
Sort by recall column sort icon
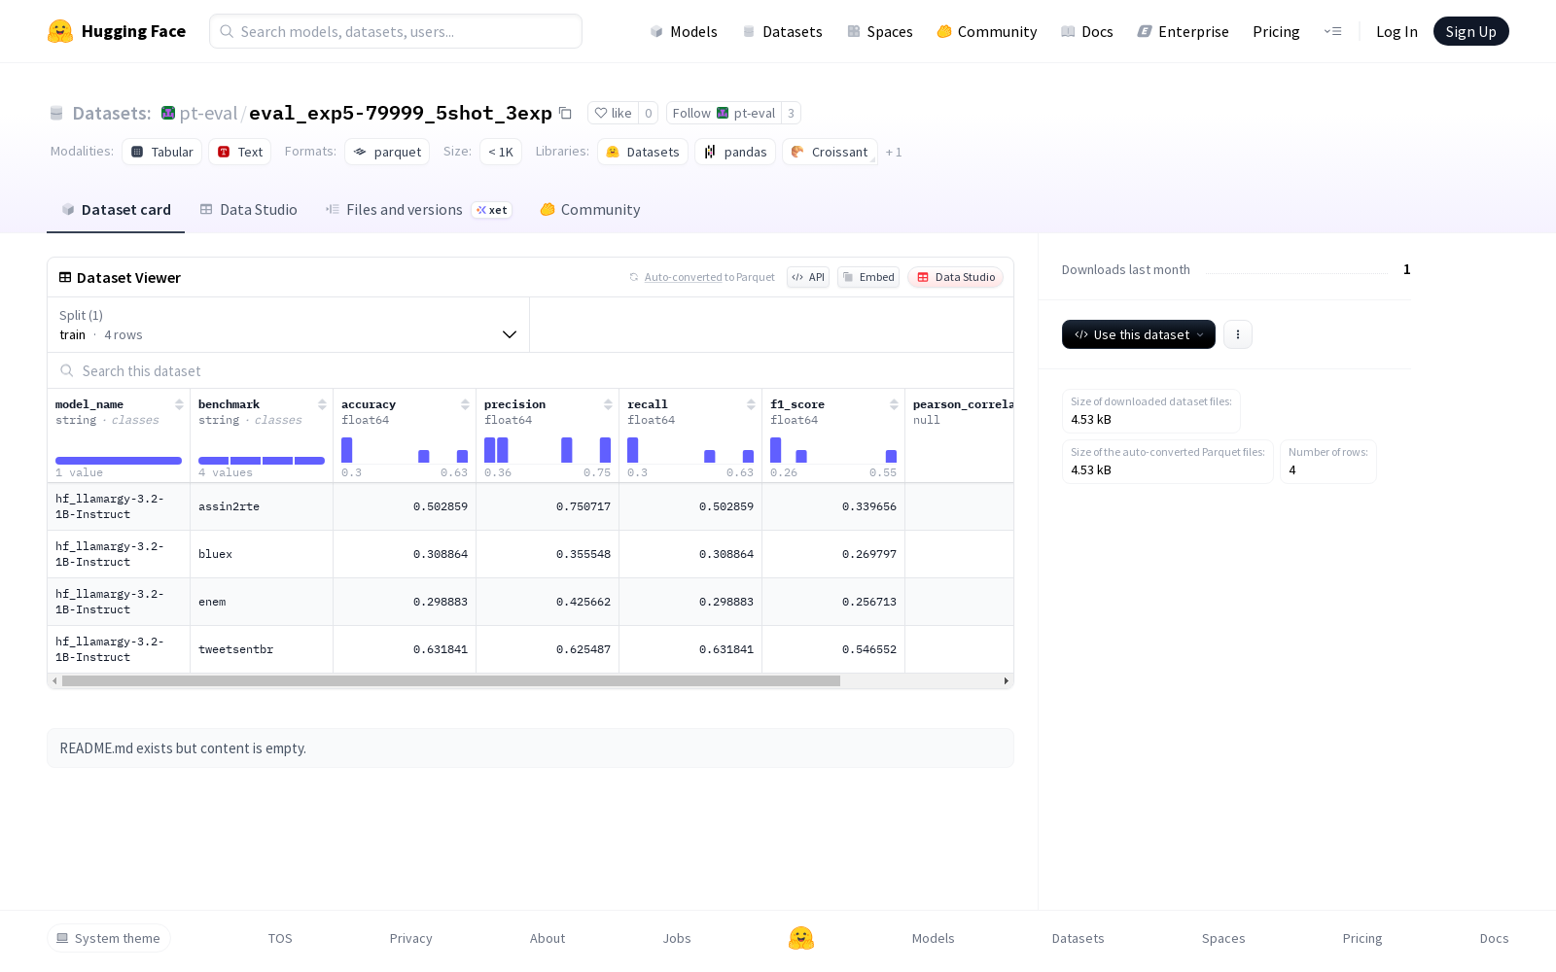(x=751, y=404)
